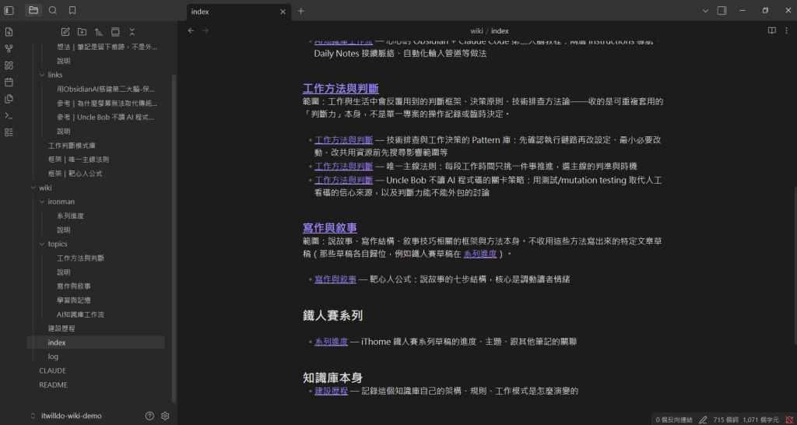Collapse all folders in explorer
The width and height of the screenshot is (797, 425).
click(x=132, y=31)
